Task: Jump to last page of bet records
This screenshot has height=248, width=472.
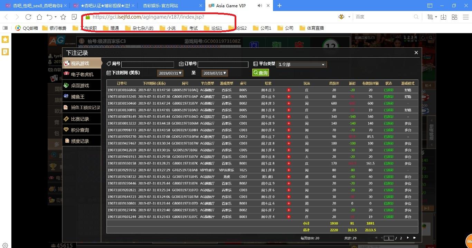Action: pyautogui.click(x=414, y=238)
